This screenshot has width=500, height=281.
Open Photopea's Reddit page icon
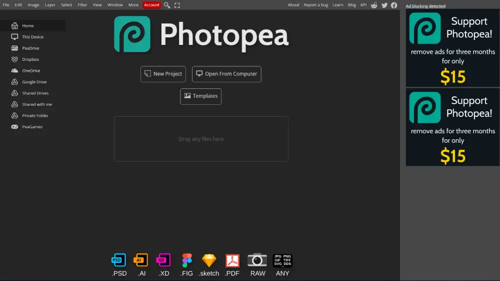click(374, 5)
